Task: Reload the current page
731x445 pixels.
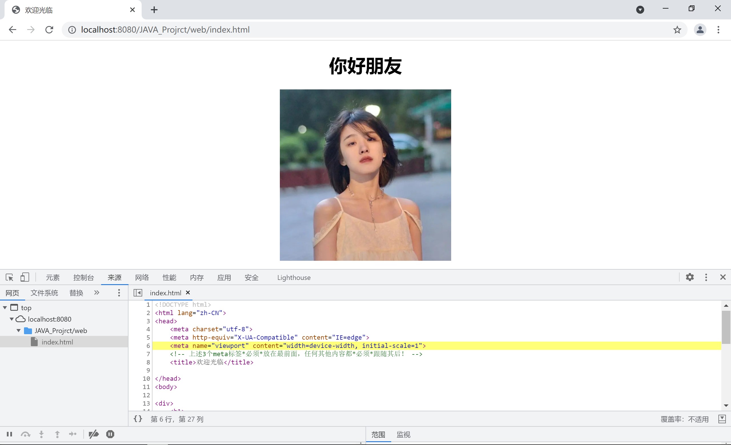Action: click(49, 30)
